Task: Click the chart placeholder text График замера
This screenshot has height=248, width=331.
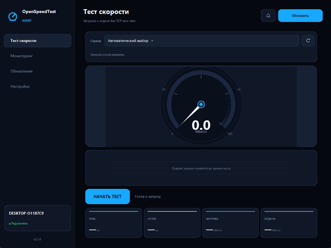Action: [201, 169]
